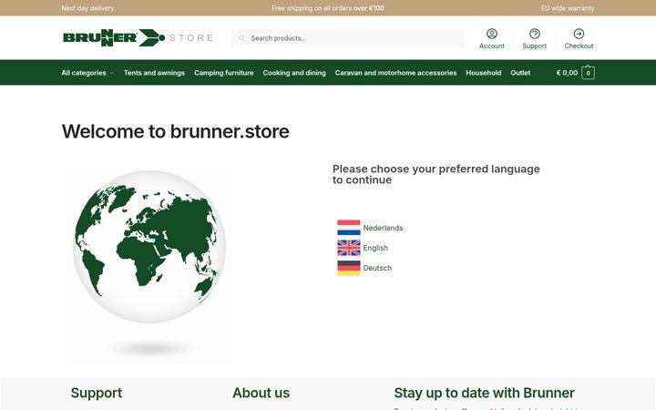The width and height of the screenshot is (656, 410).
Task: Open the Outlet menu item
Action: (520, 73)
